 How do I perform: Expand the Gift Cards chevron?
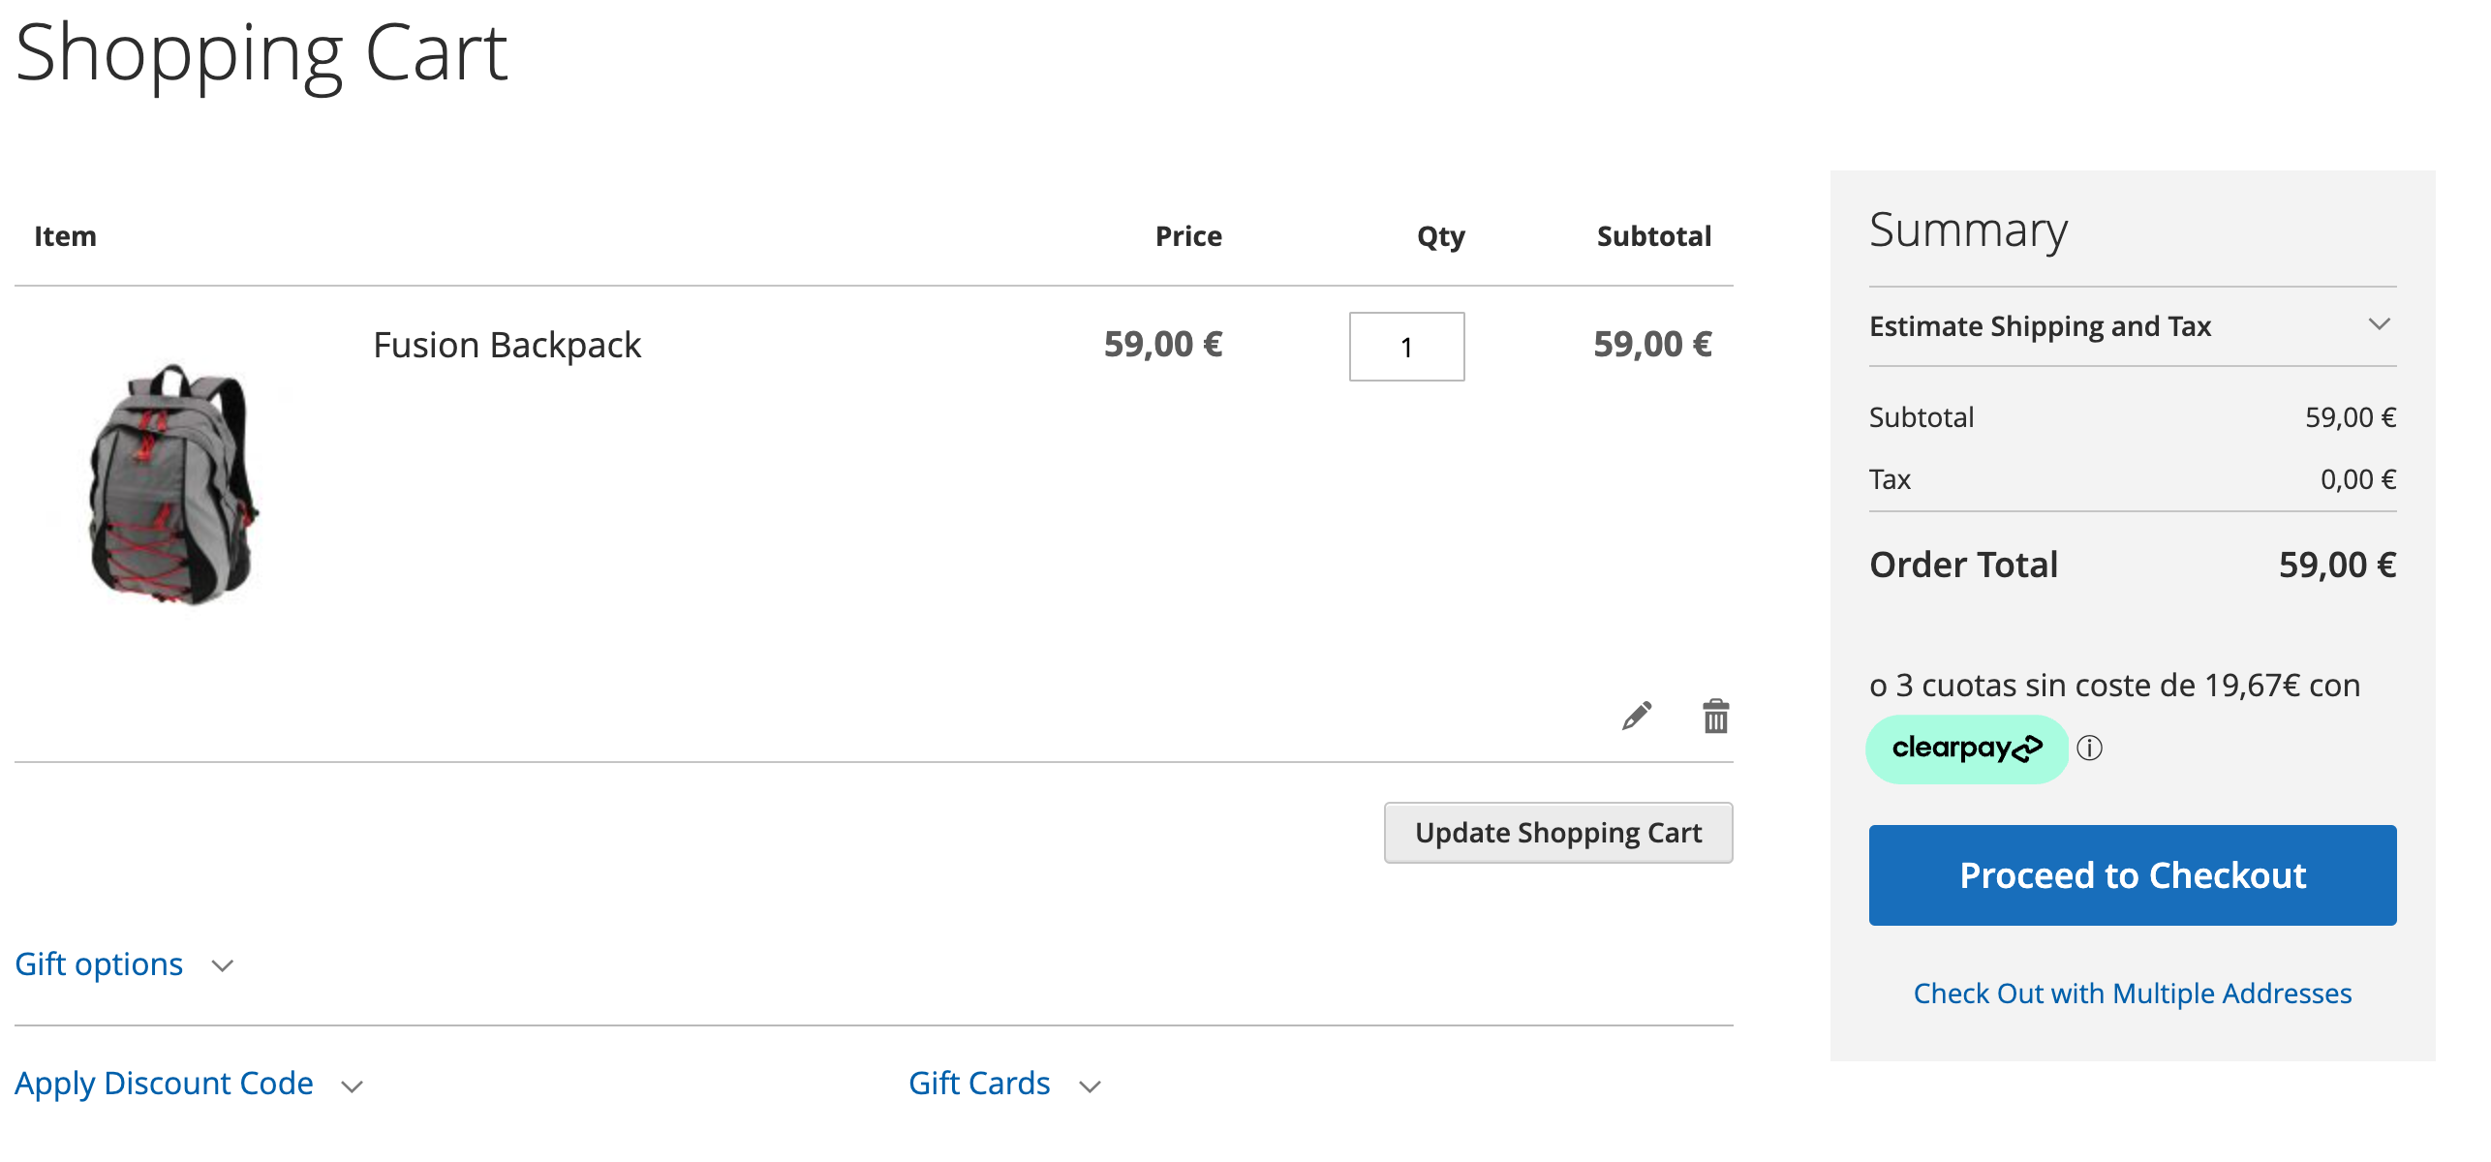(1091, 1086)
